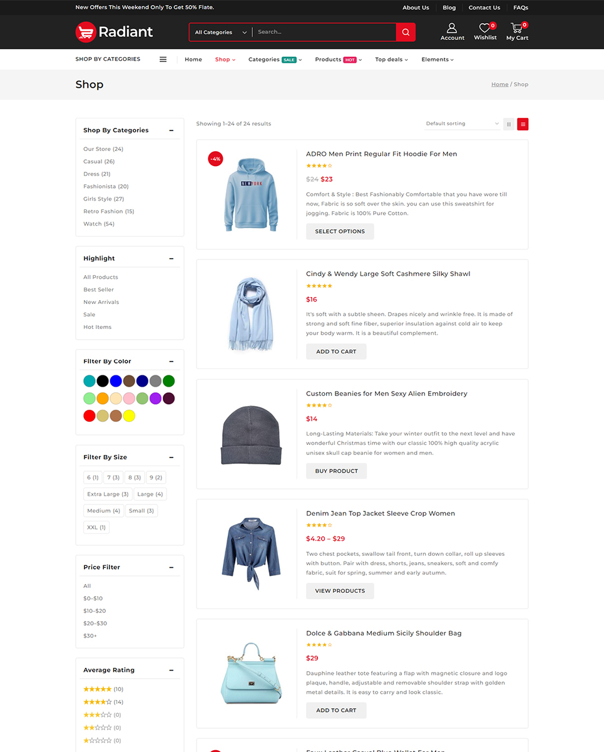Select the red list view icon

pos(523,124)
